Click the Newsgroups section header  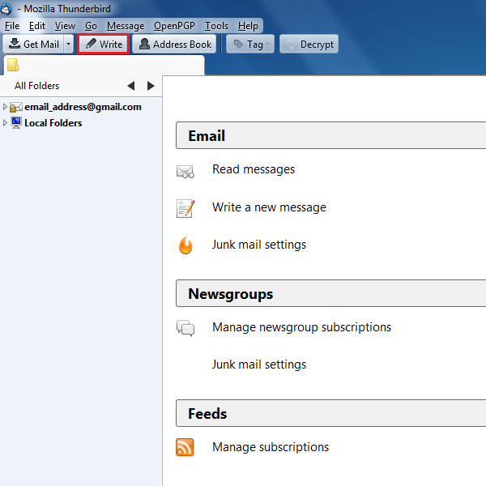click(x=330, y=293)
